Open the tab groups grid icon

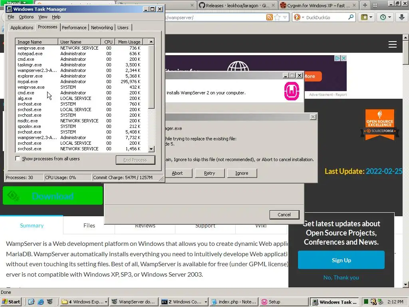click(x=375, y=5)
